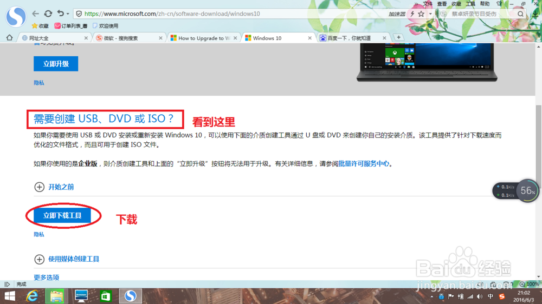Open the undo closed tabs dropdown
This screenshot has height=304, width=542.
(68, 14)
